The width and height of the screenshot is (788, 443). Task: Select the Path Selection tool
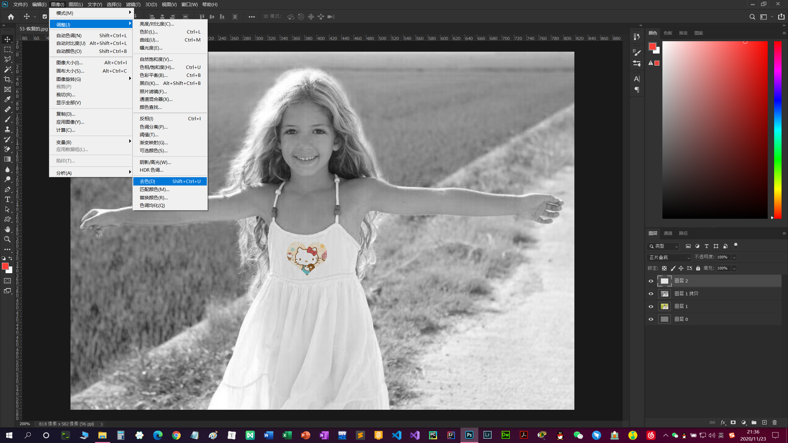tap(7, 210)
